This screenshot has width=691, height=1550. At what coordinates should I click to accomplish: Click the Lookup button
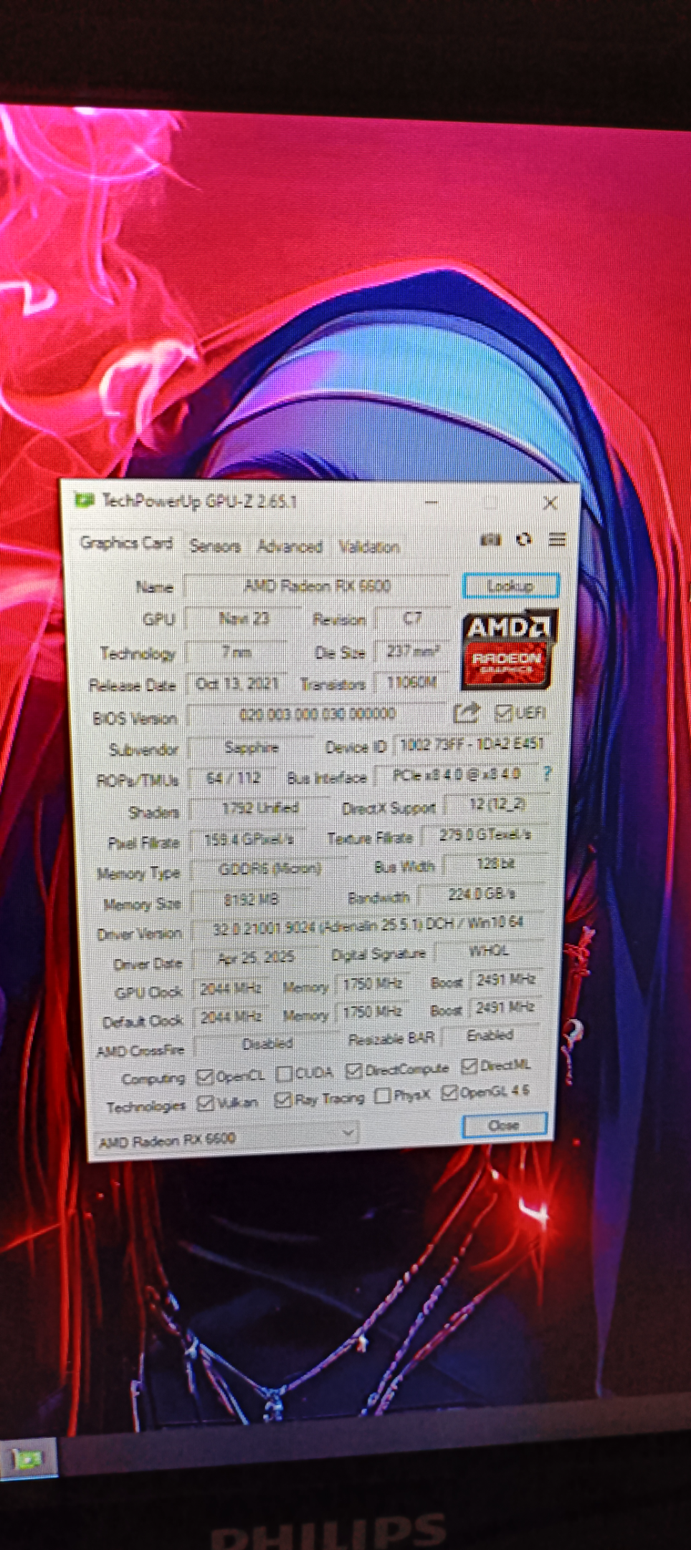(x=510, y=586)
